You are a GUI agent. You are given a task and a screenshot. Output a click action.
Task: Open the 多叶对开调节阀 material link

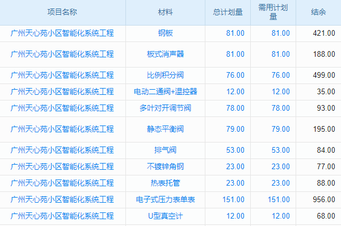165,108
